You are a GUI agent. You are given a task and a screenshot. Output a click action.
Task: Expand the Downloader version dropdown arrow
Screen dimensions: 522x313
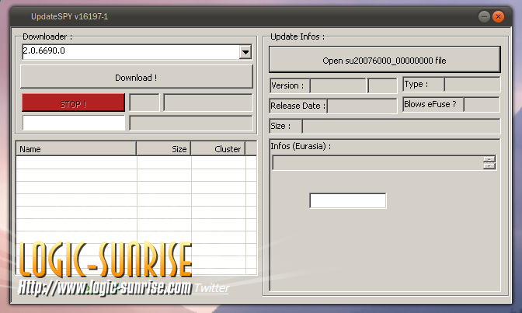tap(245, 52)
